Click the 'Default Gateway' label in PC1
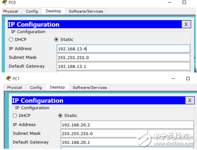The height and width of the screenshot is (150, 197). [31, 142]
